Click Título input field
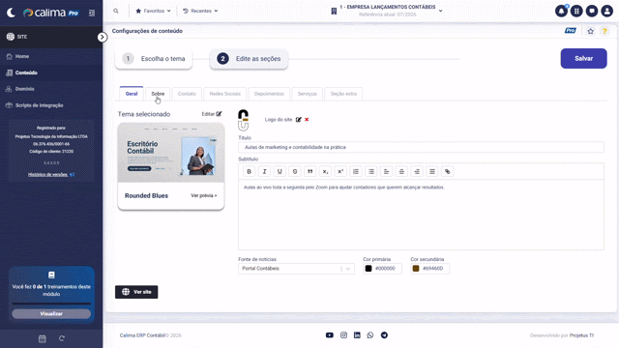Image resolution: width=619 pixels, height=348 pixels. (421, 147)
